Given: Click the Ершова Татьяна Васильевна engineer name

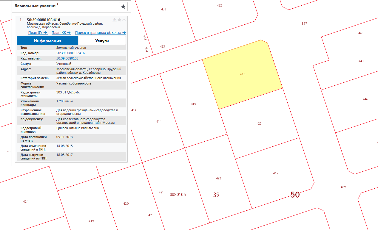Looking at the screenshot, I should tap(78, 128).
